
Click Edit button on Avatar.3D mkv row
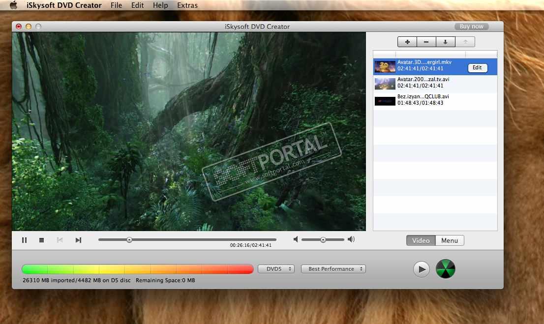pos(478,68)
